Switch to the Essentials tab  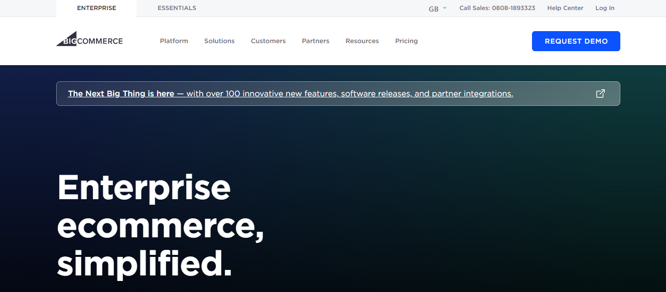177,8
